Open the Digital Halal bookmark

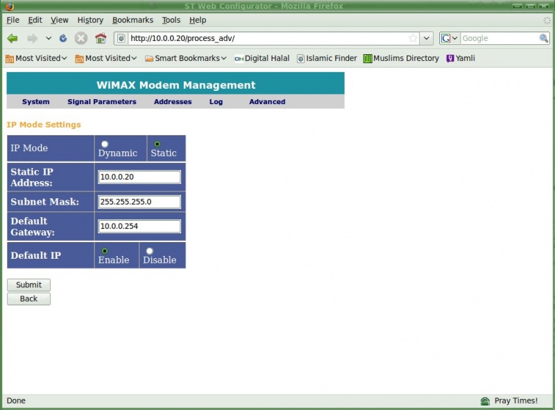(262, 58)
